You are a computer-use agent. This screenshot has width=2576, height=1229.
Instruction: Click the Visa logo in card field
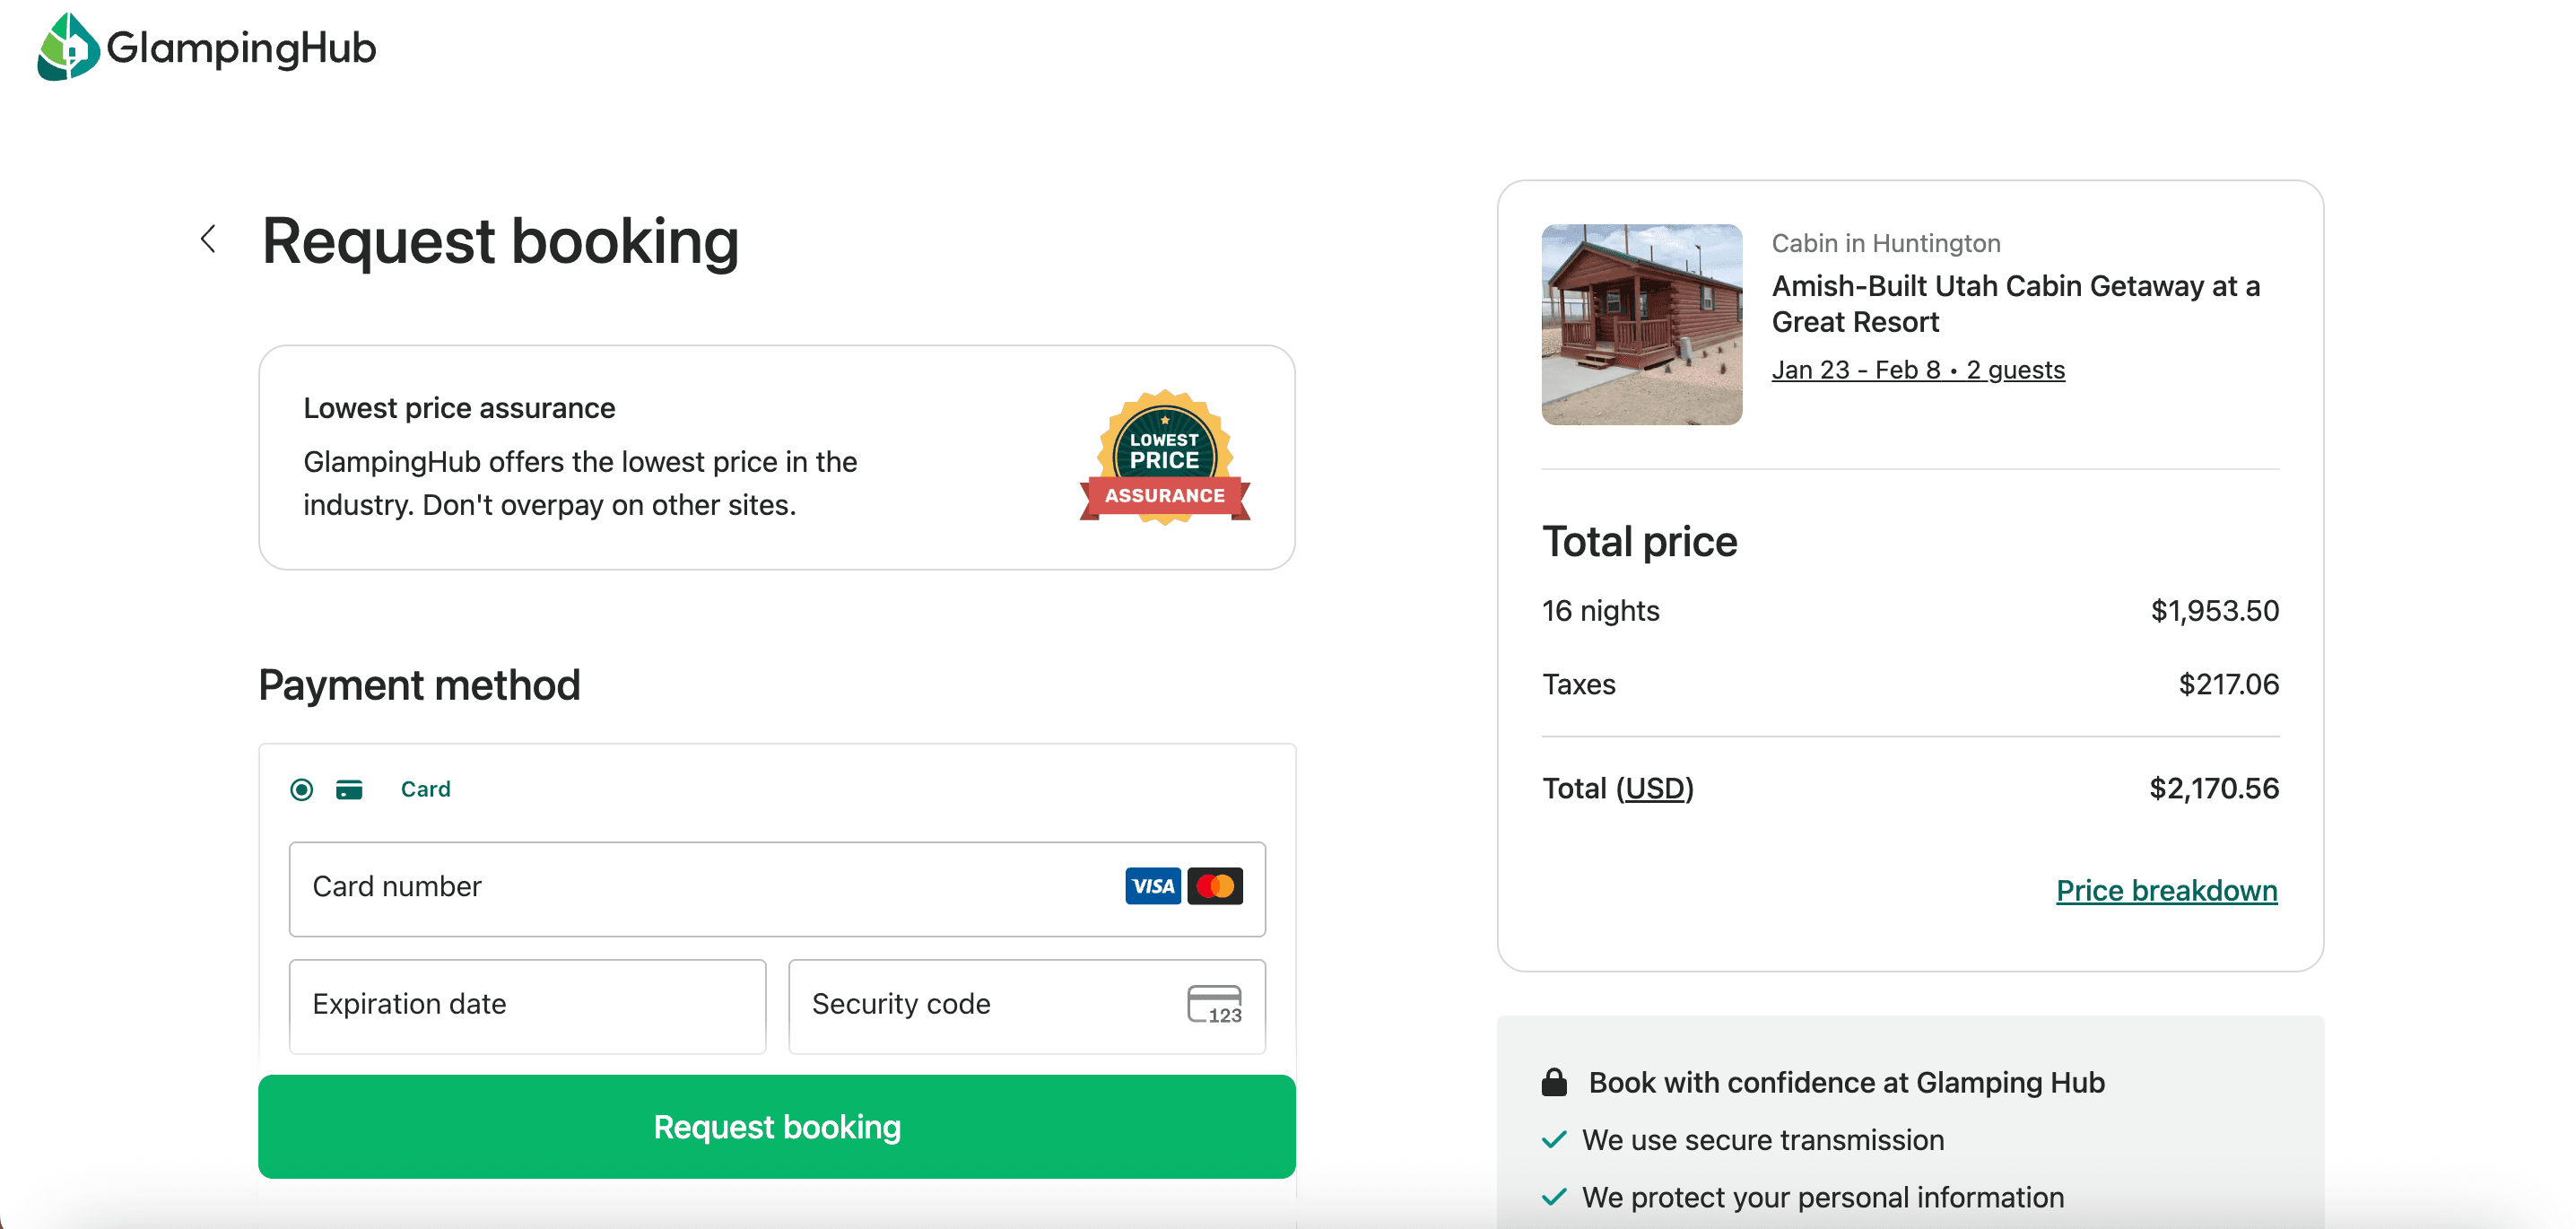tap(1152, 886)
